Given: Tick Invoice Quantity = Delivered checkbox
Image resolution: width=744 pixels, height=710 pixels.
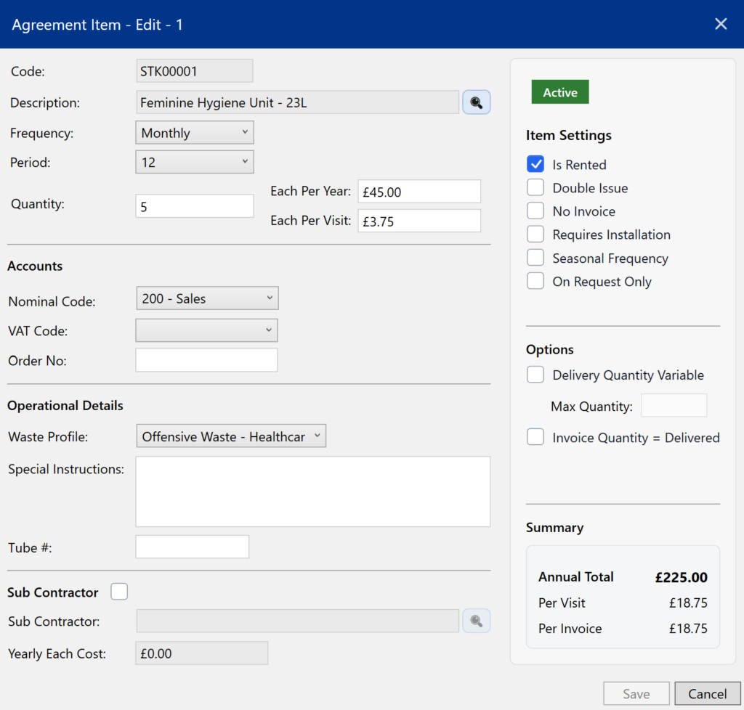Looking at the screenshot, I should [535, 438].
